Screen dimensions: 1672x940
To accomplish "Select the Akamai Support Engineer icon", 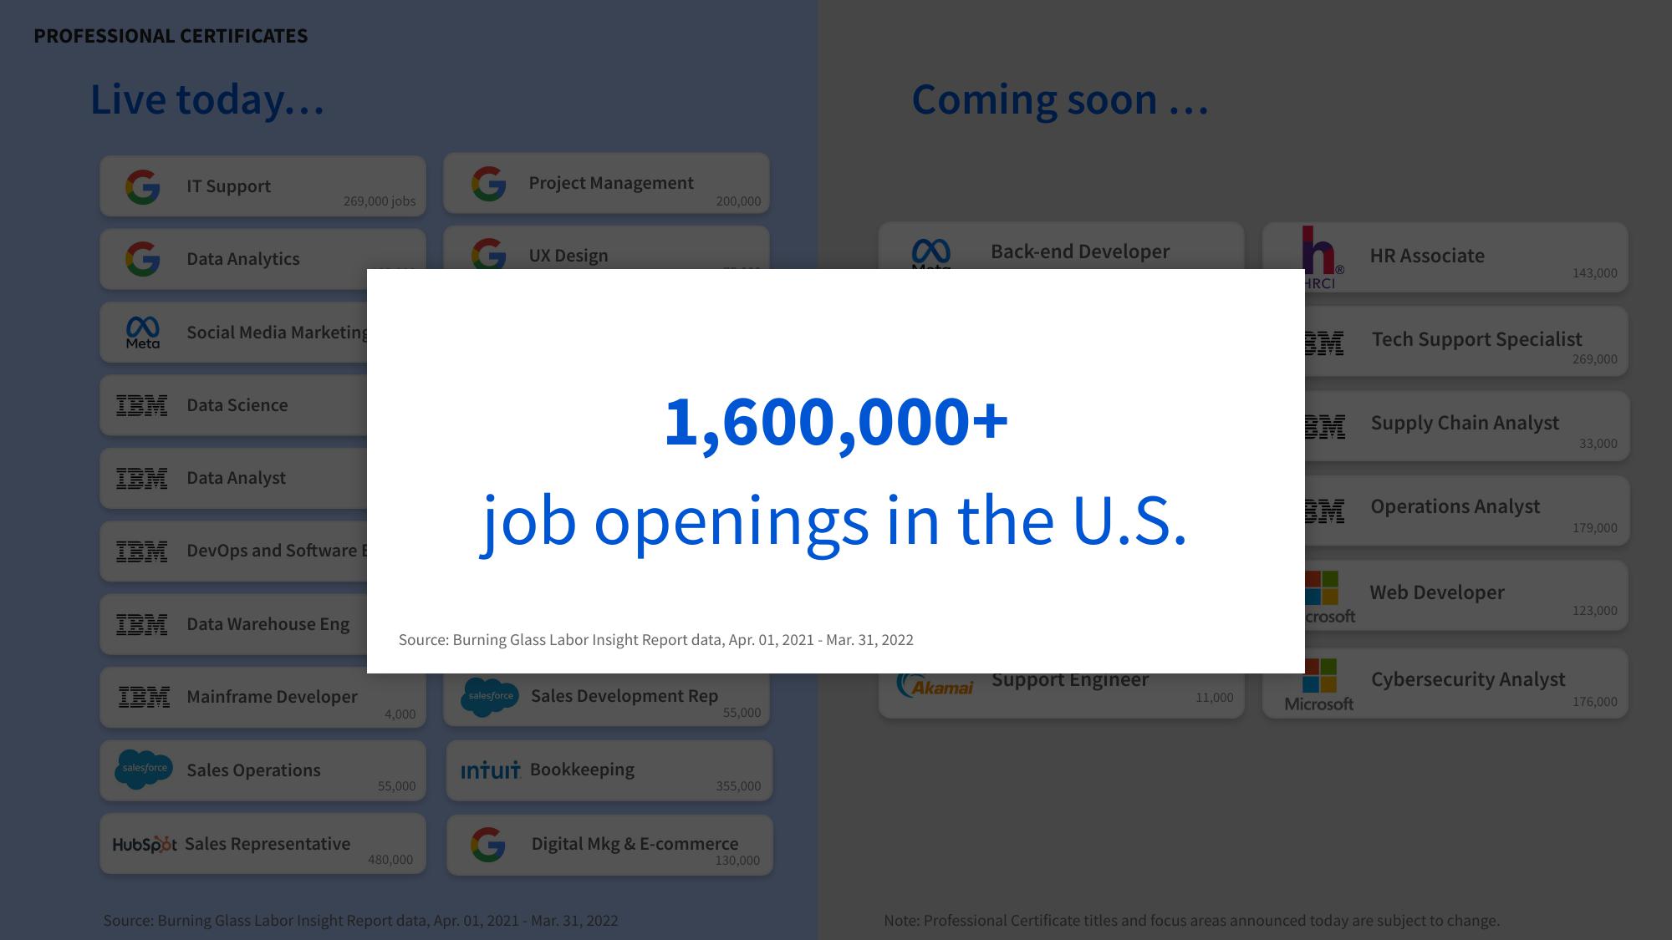I will 930,679.
